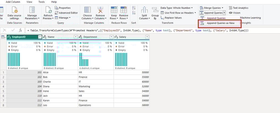
Task: Click the Refresh Preview icon
Action: point(49,10)
